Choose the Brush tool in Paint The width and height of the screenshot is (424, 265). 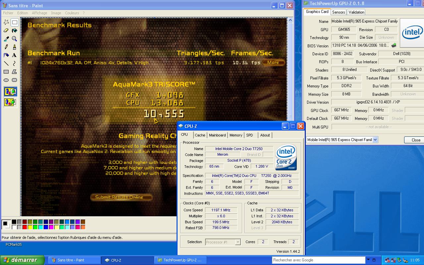[15, 47]
